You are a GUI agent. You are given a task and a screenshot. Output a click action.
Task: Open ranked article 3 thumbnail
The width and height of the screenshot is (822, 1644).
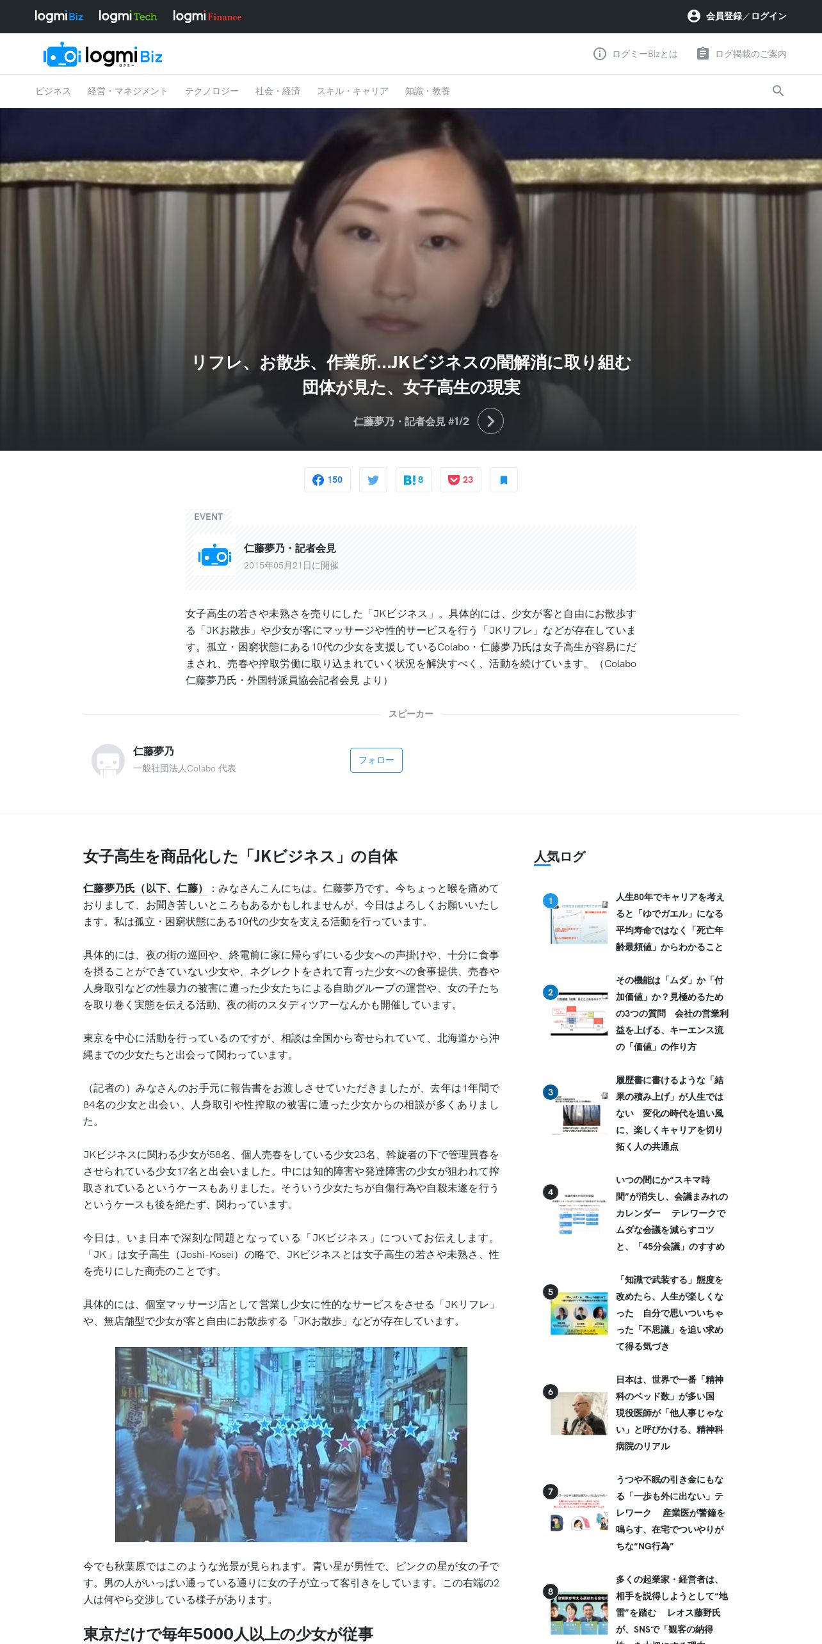[x=579, y=1113]
